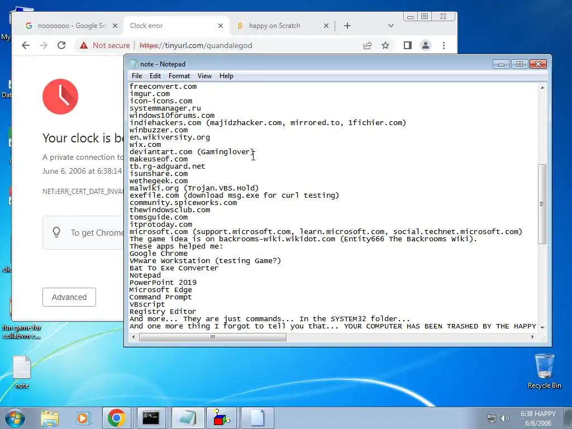The image size is (572, 429).
Task: Click the Notepad title bar icon
Action: [x=134, y=64]
